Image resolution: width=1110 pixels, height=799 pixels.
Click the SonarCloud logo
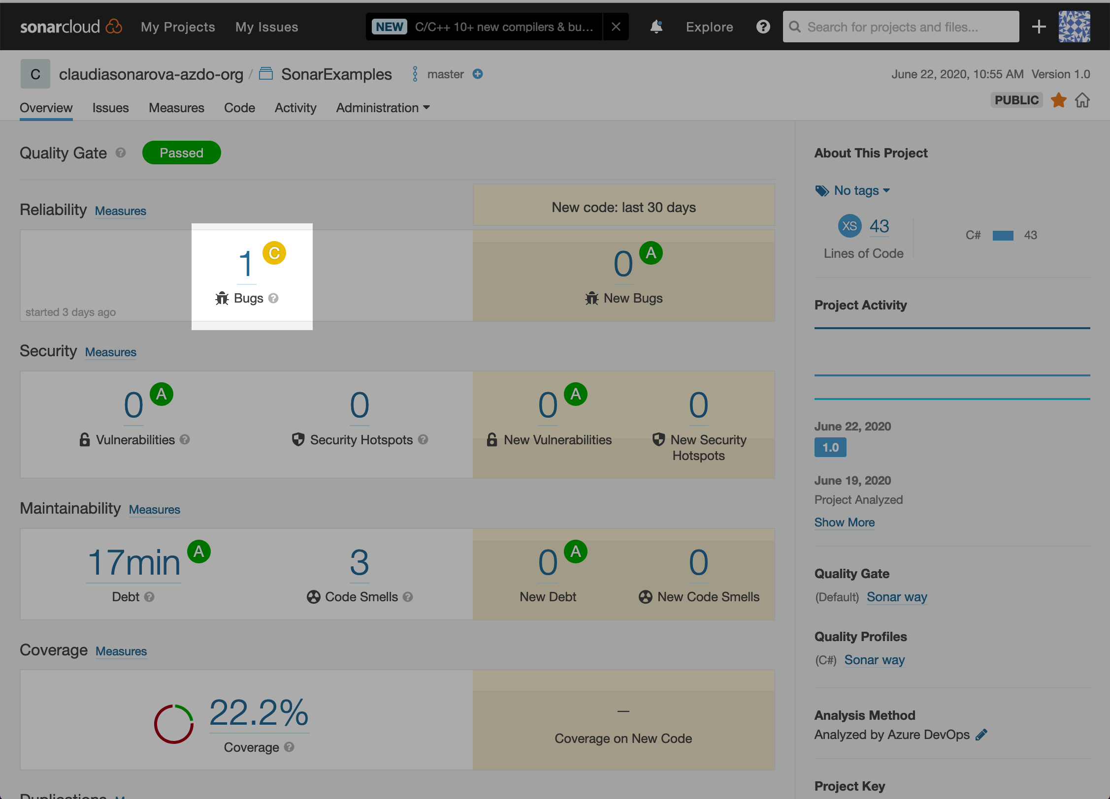71,27
